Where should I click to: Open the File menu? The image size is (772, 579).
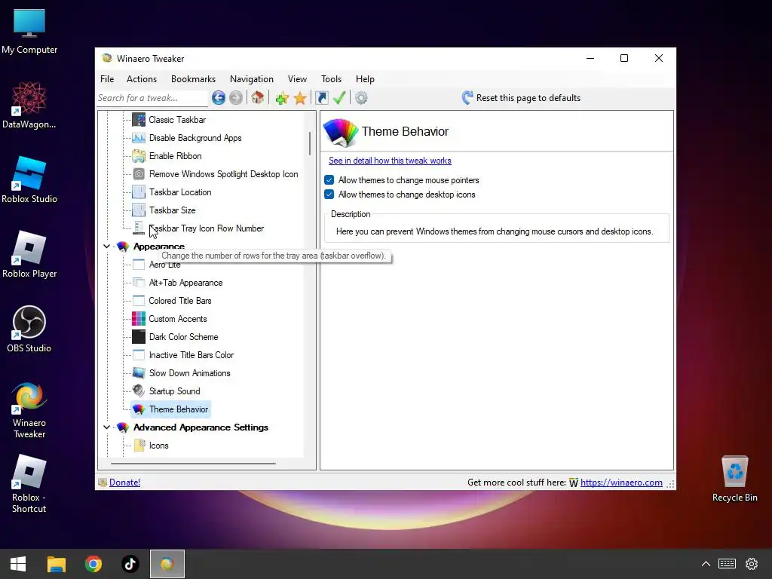[x=107, y=78]
